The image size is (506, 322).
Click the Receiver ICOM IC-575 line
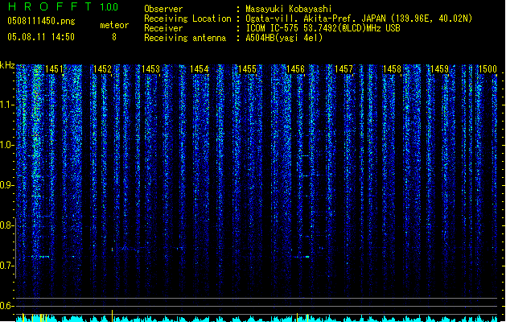tap(323, 28)
